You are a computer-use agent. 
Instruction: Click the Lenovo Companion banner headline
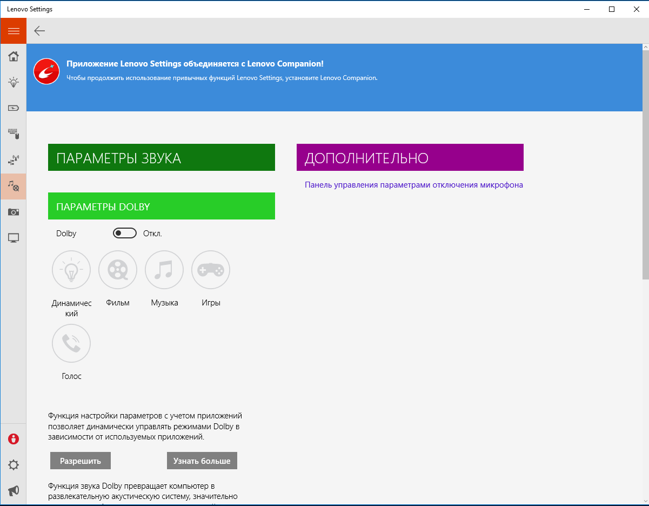click(x=195, y=64)
